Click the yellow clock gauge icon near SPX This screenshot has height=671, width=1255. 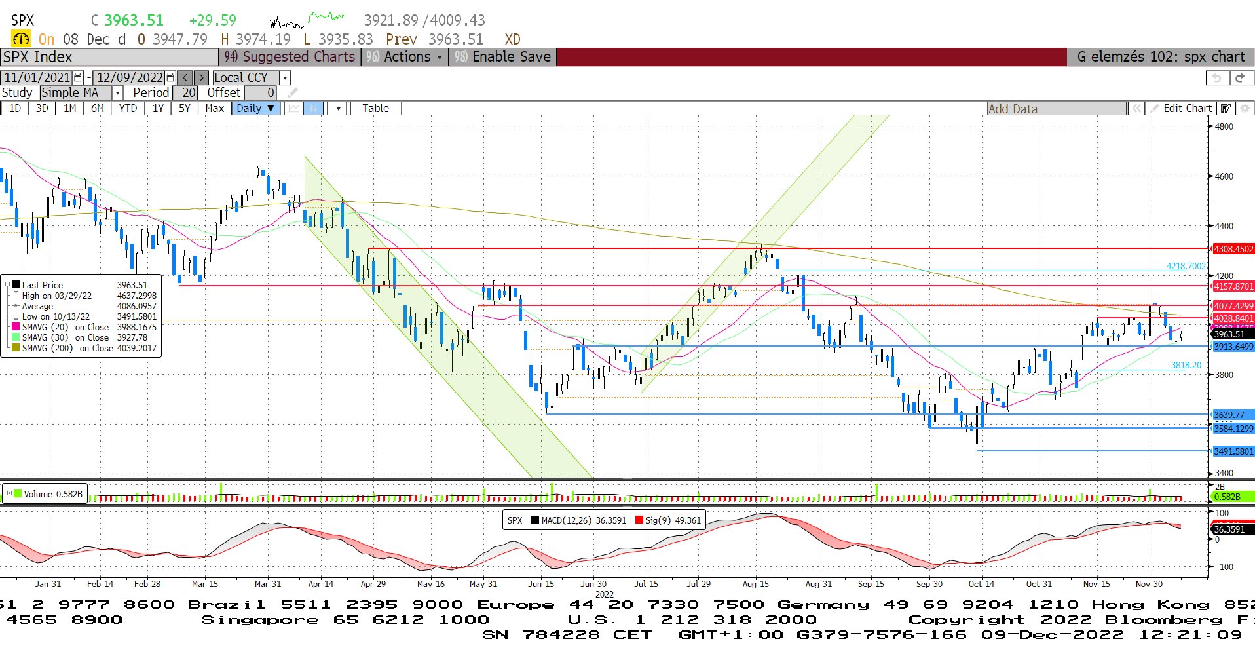[x=20, y=39]
